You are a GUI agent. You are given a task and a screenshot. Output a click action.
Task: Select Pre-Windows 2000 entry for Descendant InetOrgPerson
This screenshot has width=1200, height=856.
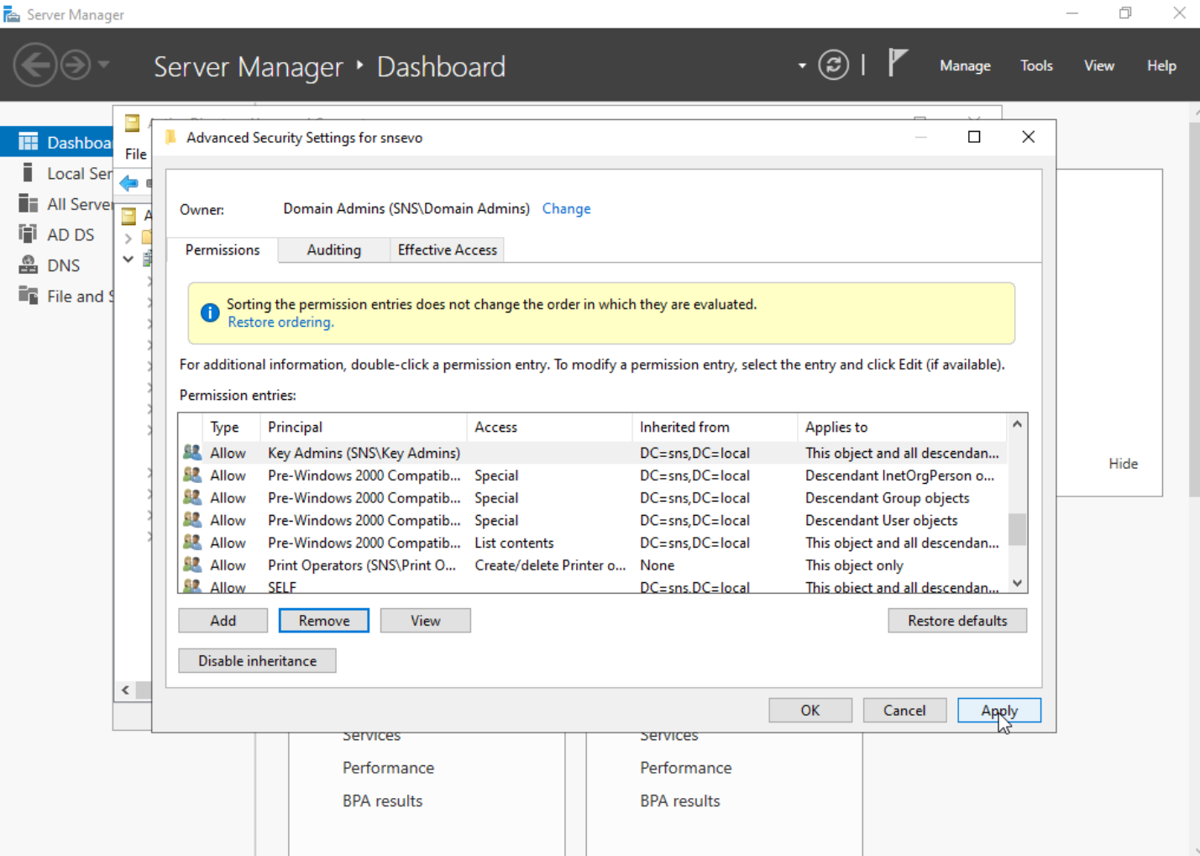(x=592, y=475)
